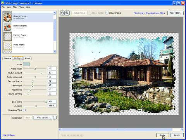Screen dimensions: 186x140
Task: Enable Seamless Tiling checkbox
Action: 24,110
